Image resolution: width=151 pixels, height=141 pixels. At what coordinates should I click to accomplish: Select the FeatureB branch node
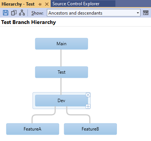[90, 129]
